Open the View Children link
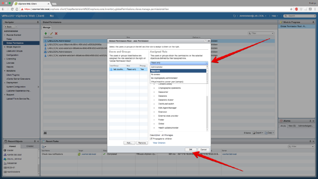 (x=159, y=142)
